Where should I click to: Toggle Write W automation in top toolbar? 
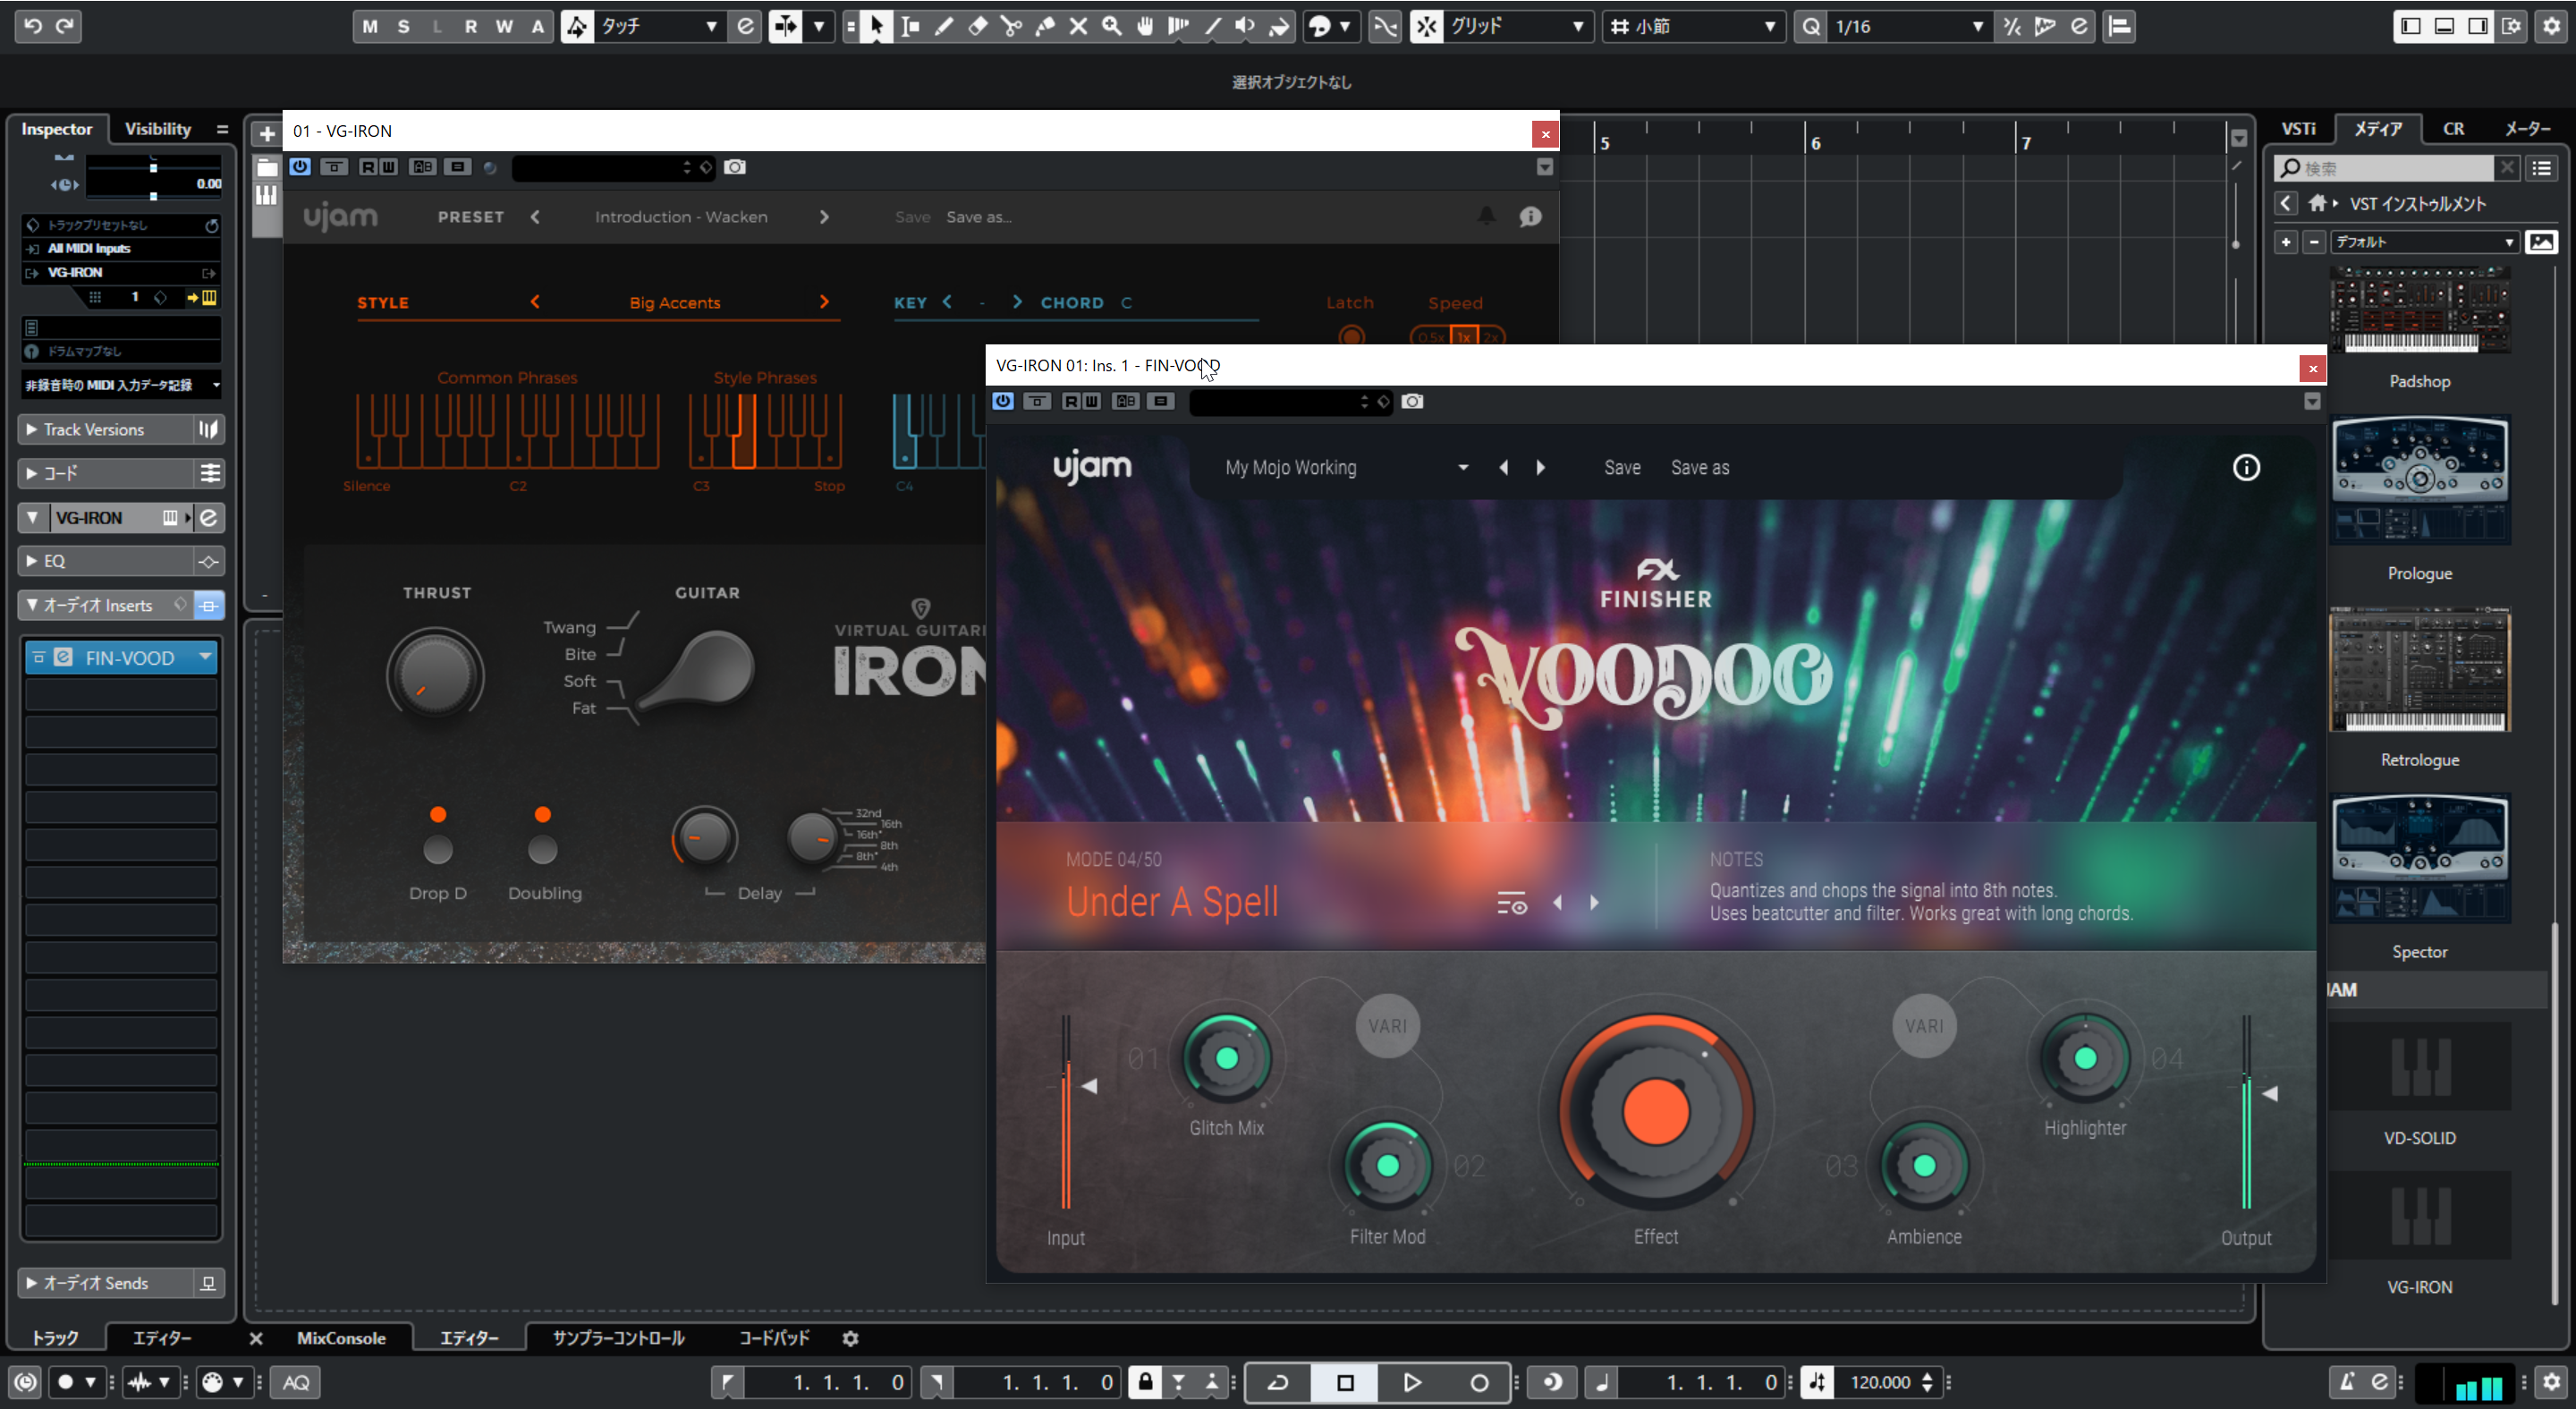click(504, 26)
